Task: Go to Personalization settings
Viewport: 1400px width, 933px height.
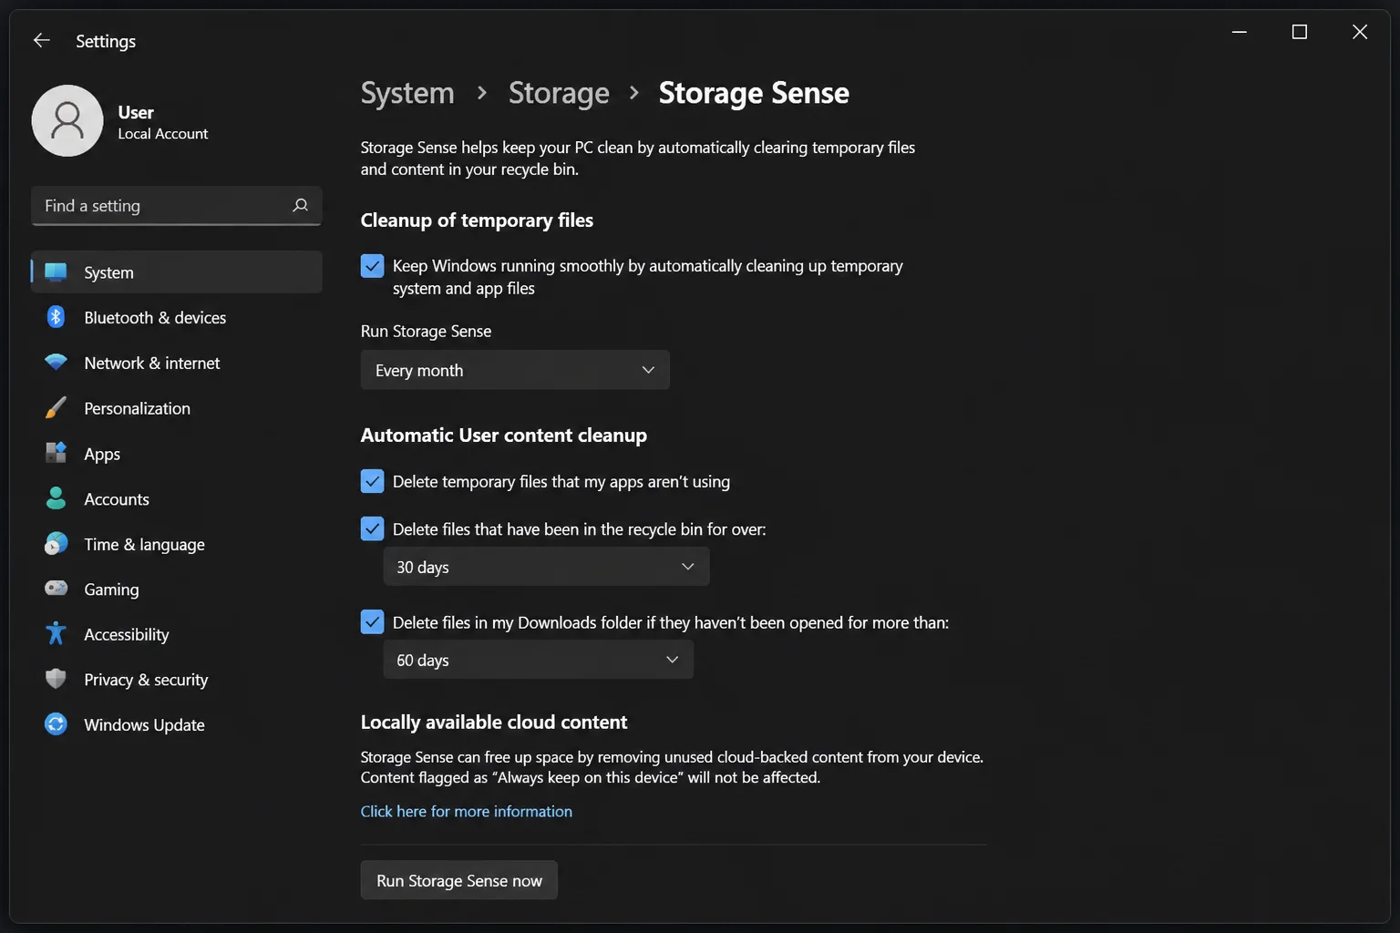Action: pyautogui.click(x=176, y=408)
